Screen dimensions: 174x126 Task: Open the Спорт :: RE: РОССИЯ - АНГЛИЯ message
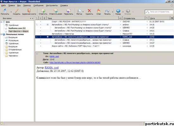[69, 22]
